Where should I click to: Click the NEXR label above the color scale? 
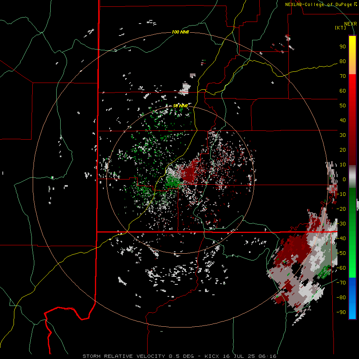coord(350,24)
